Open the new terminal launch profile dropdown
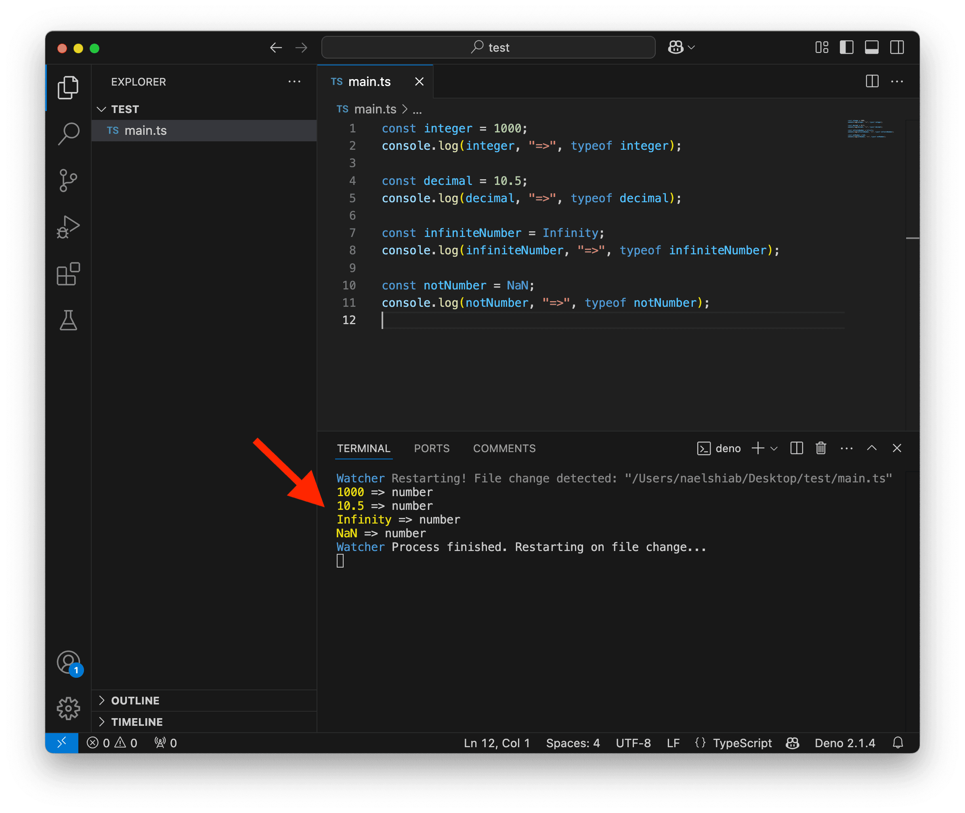Screen dimensions: 965x813 coord(774,448)
